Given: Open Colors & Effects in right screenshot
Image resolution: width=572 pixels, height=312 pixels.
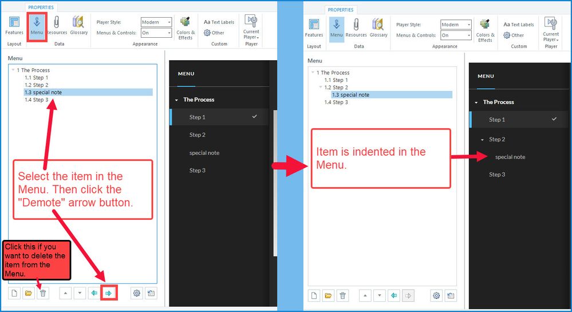Looking at the screenshot, I should point(485,31).
